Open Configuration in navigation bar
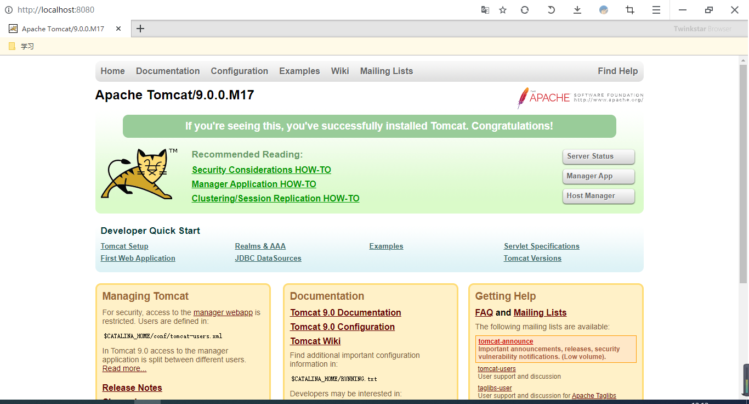 240,71
